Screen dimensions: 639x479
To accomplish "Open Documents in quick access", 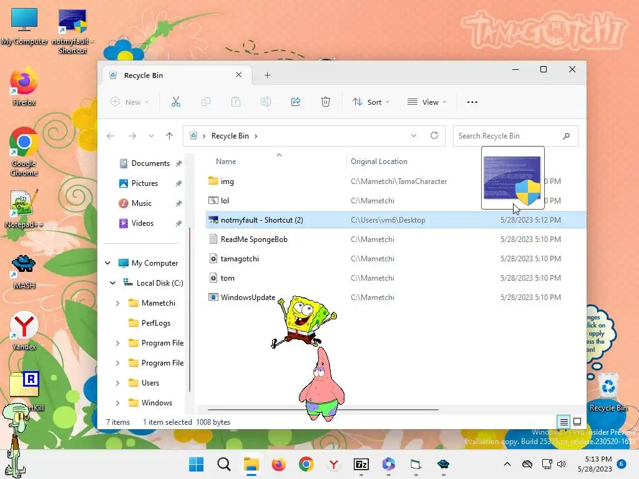I will (150, 163).
